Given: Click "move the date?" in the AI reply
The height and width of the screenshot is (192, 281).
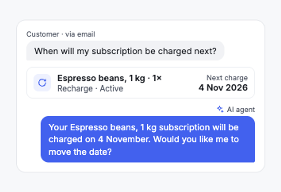Looking at the screenshot, I should pos(80,152).
